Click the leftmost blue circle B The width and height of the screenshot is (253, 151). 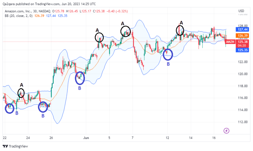(x=10, y=108)
